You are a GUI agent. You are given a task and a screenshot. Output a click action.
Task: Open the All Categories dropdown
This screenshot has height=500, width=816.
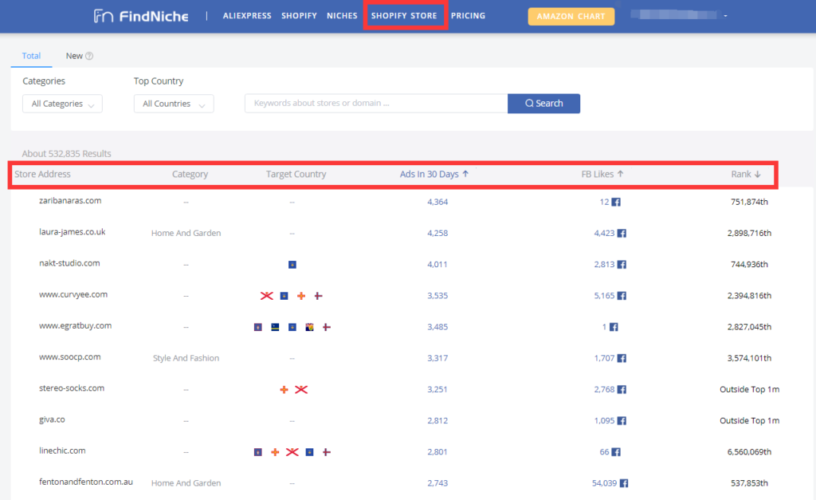62,104
